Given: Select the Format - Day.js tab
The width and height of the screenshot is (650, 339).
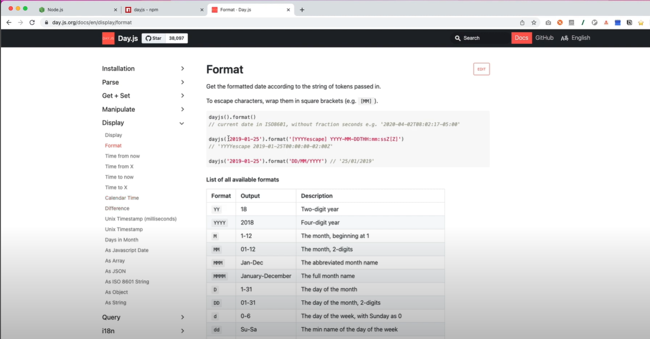Looking at the screenshot, I should point(251,10).
